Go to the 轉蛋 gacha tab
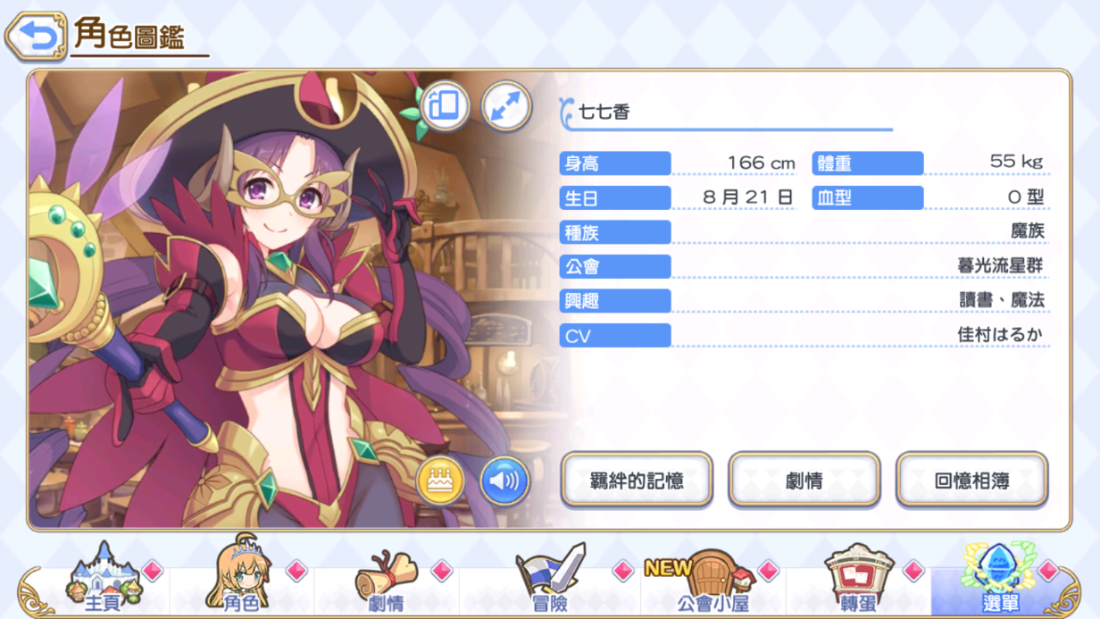Screen dimensions: 1100x619 point(857,582)
